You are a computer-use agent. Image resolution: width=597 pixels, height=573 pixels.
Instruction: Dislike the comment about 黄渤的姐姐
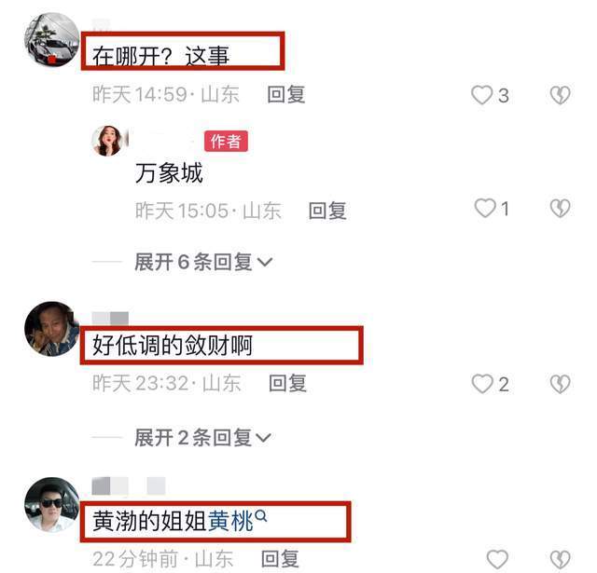(x=560, y=559)
